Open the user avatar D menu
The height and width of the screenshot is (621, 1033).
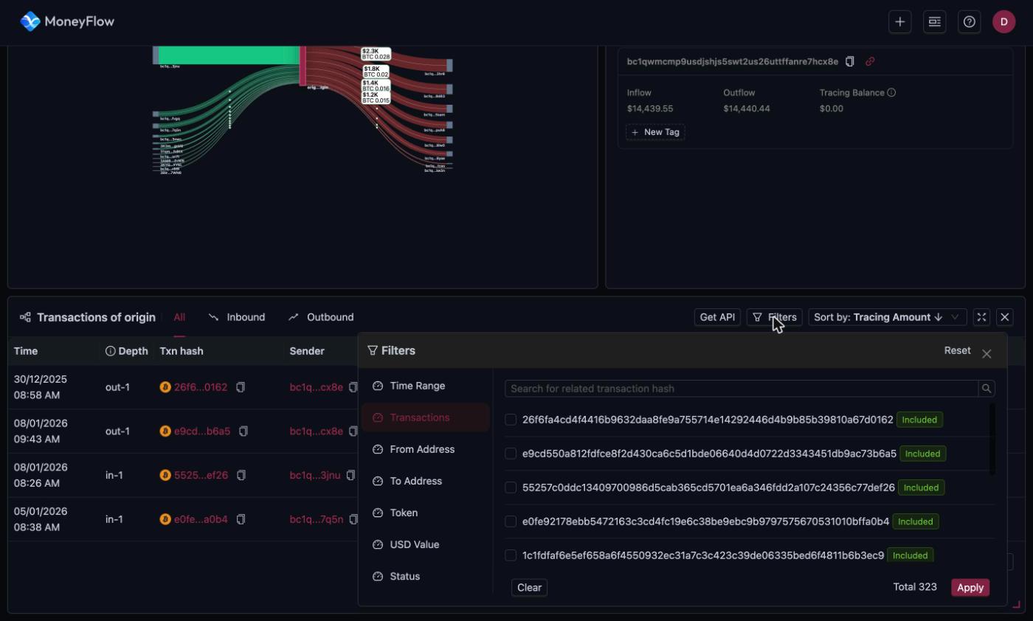(x=1003, y=22)
